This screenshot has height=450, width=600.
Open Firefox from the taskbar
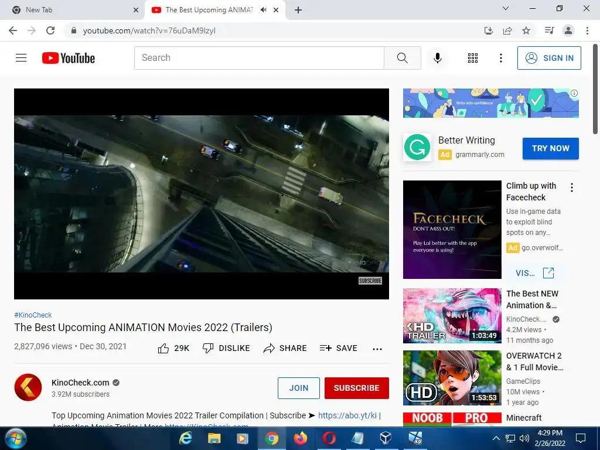301,438
